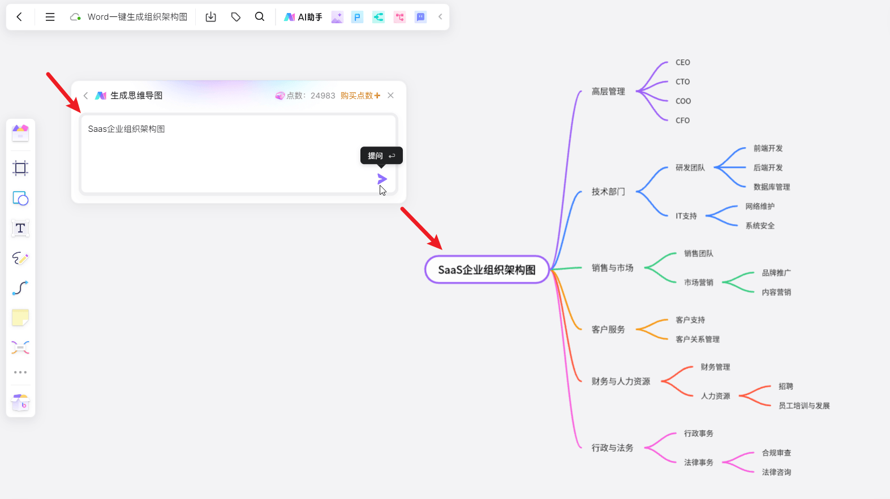Pick the Pen drawing tool
Image resolution: width=890 pixels, height=499 pixels.
point(20,259)
